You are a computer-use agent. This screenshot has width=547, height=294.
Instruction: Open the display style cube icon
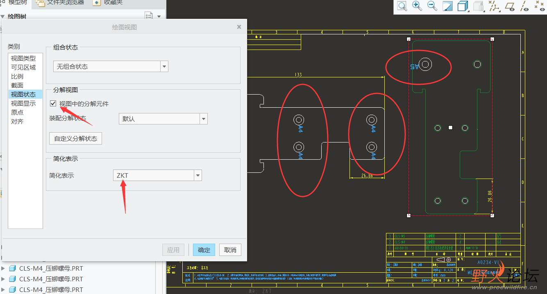click(x=463, y=7)
